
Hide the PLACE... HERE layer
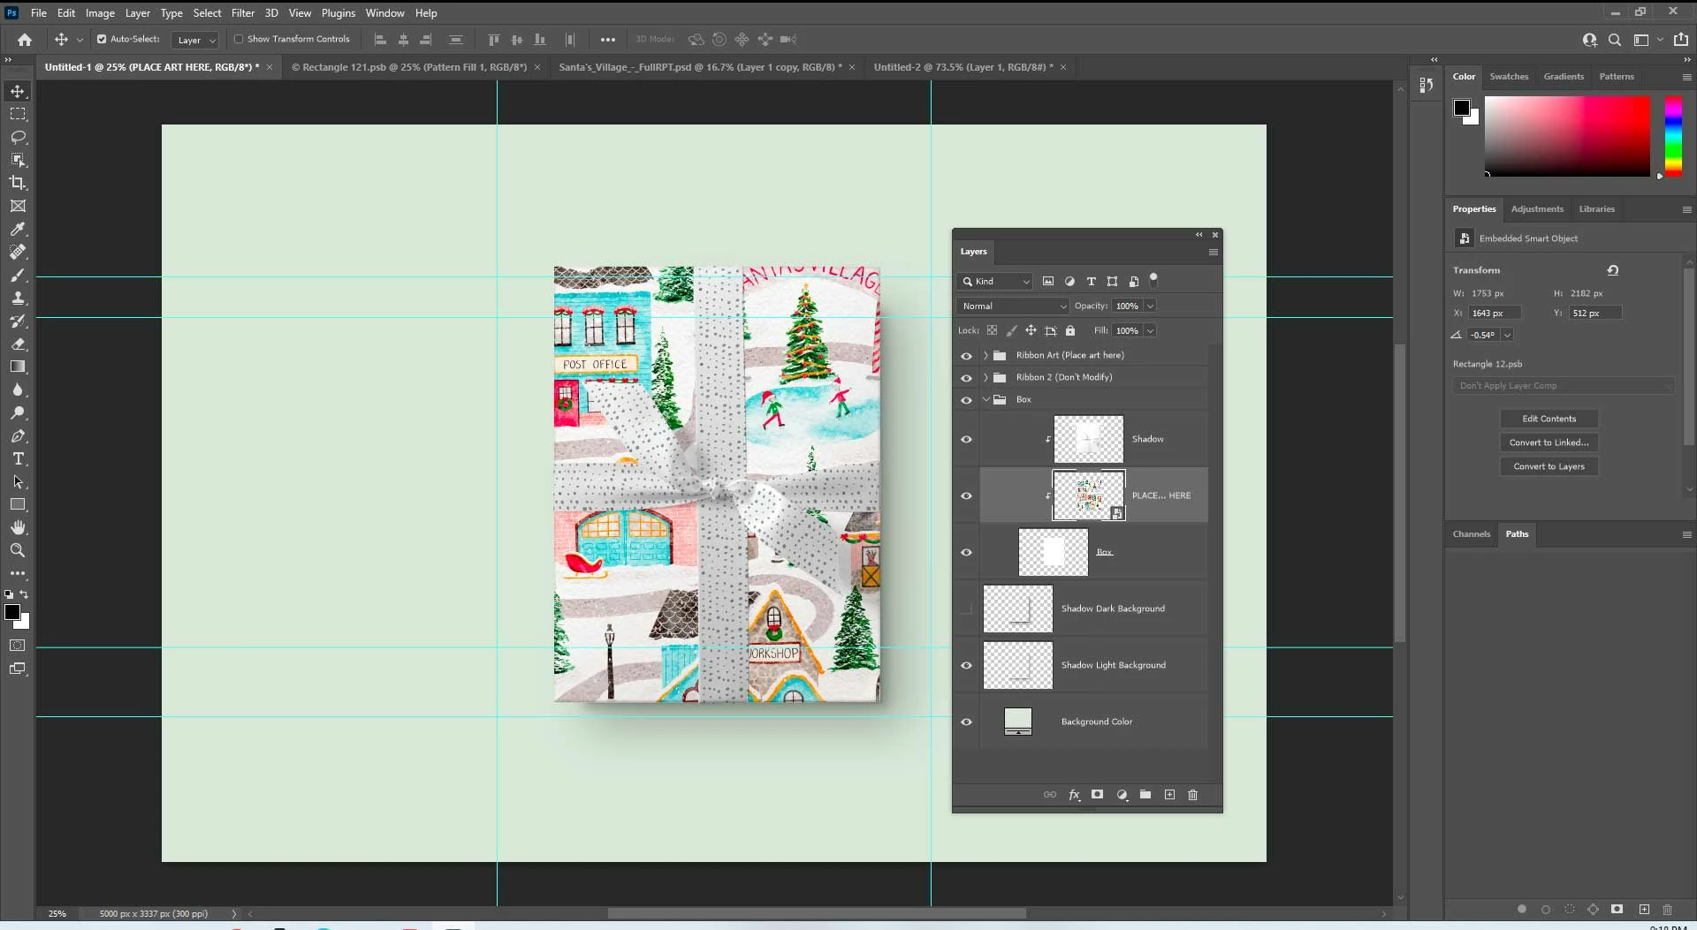[x=966, y=495]
